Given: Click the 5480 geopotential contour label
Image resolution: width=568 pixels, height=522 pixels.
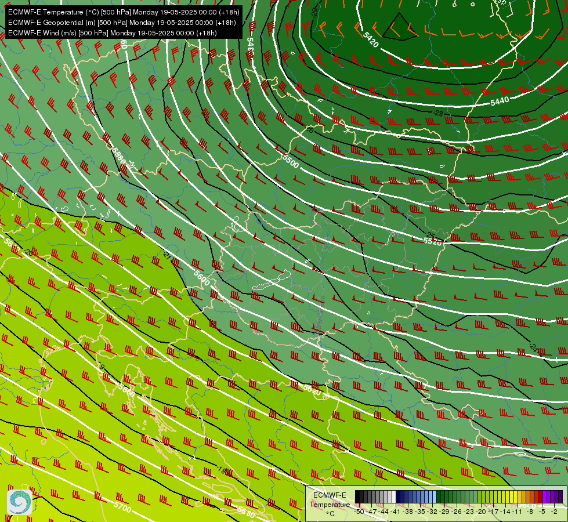Looking at the screenshot, I should tap(250, 47).
